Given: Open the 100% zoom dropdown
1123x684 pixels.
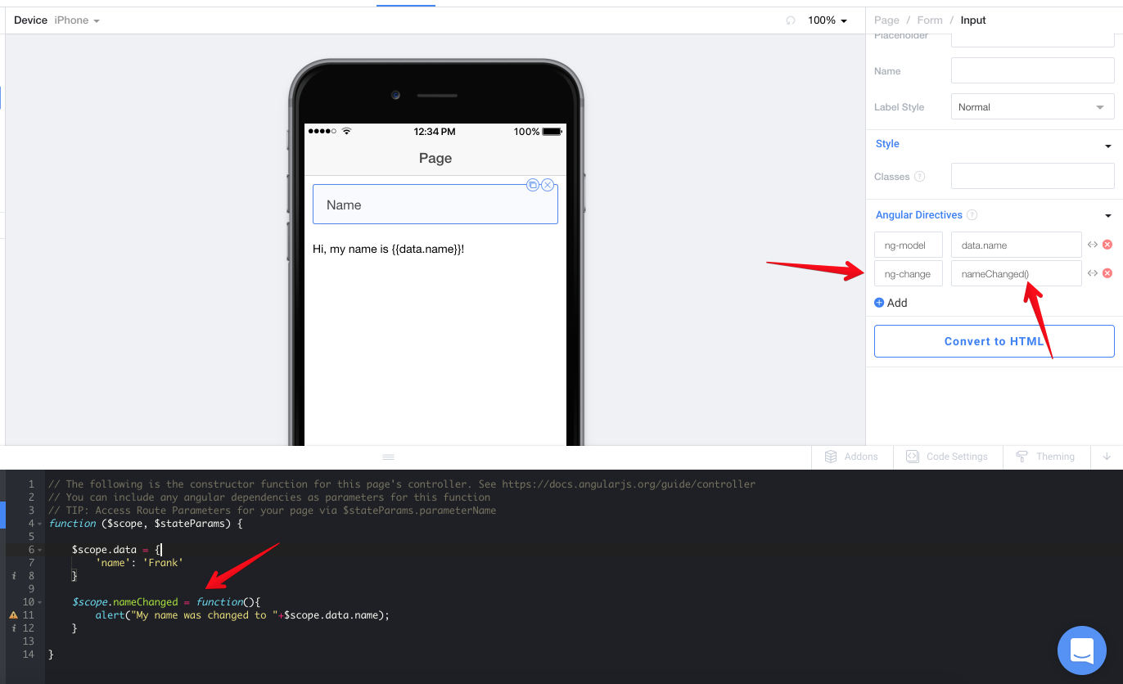Looking at the screenshot, I should [828, 20].
